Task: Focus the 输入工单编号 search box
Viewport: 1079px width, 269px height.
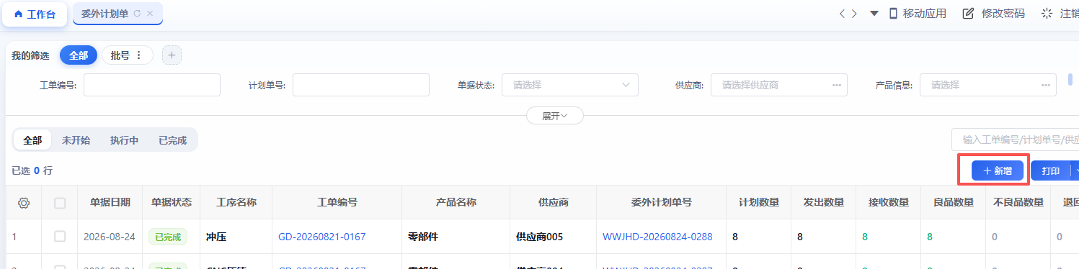Action: coord(1015,140)
